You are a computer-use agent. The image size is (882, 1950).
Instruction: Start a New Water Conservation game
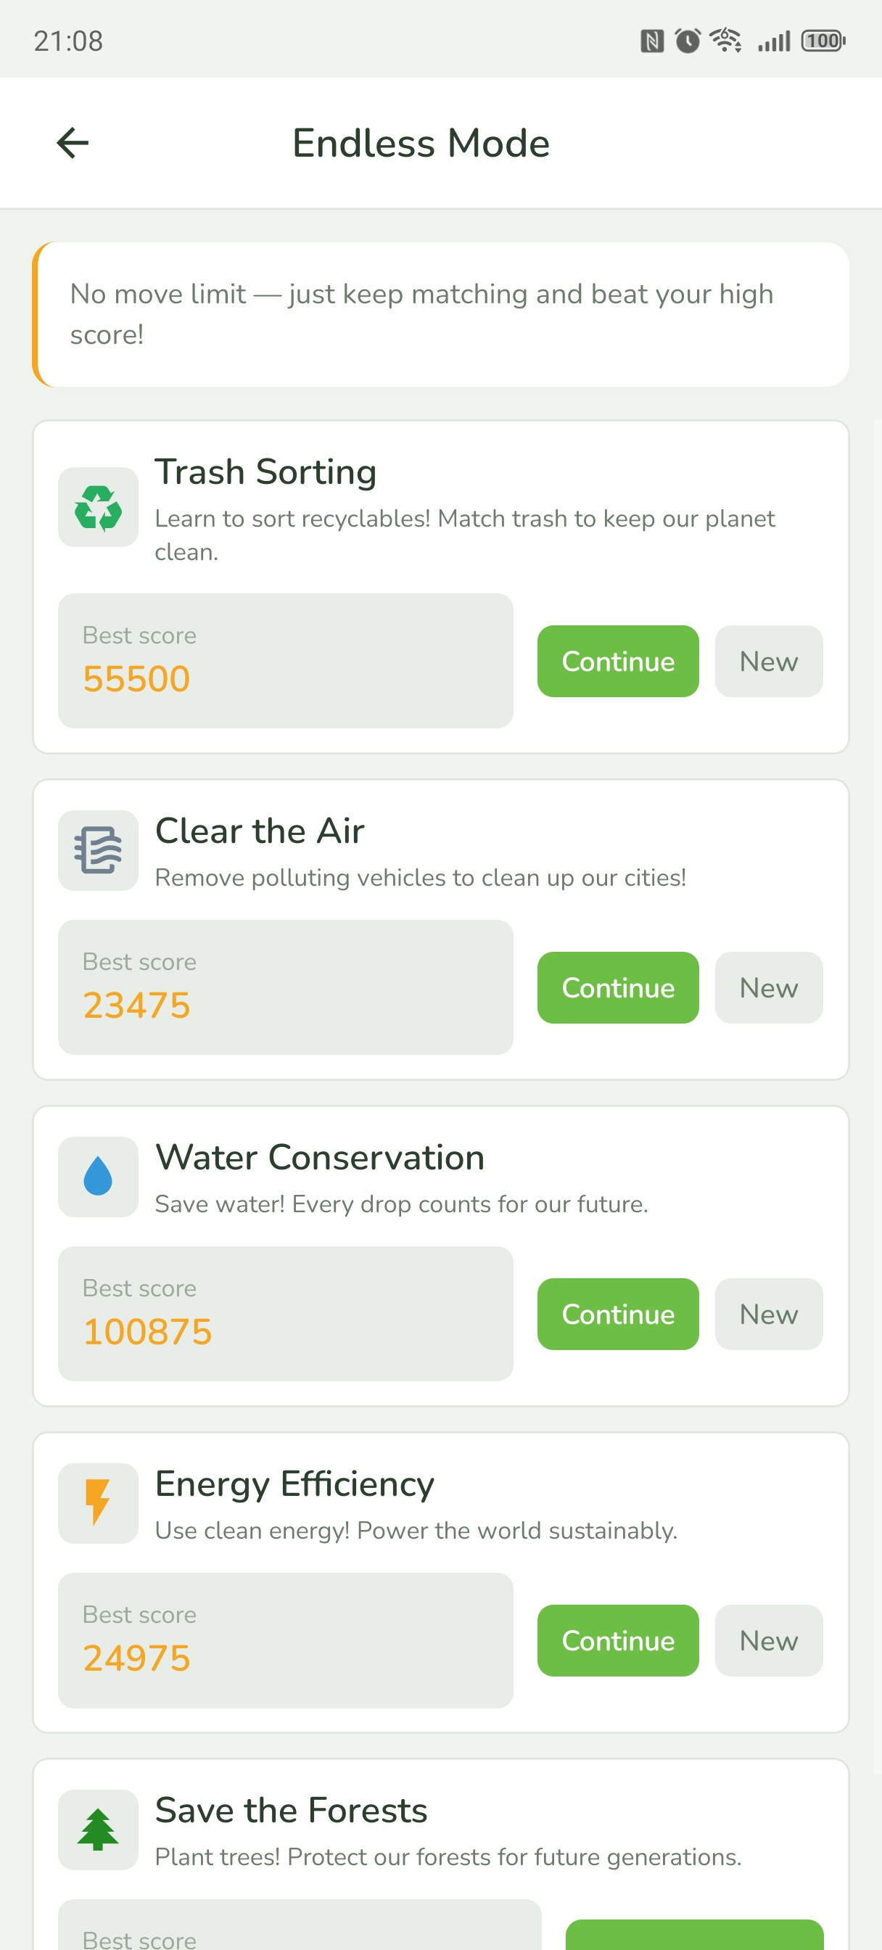point(768,1313)
